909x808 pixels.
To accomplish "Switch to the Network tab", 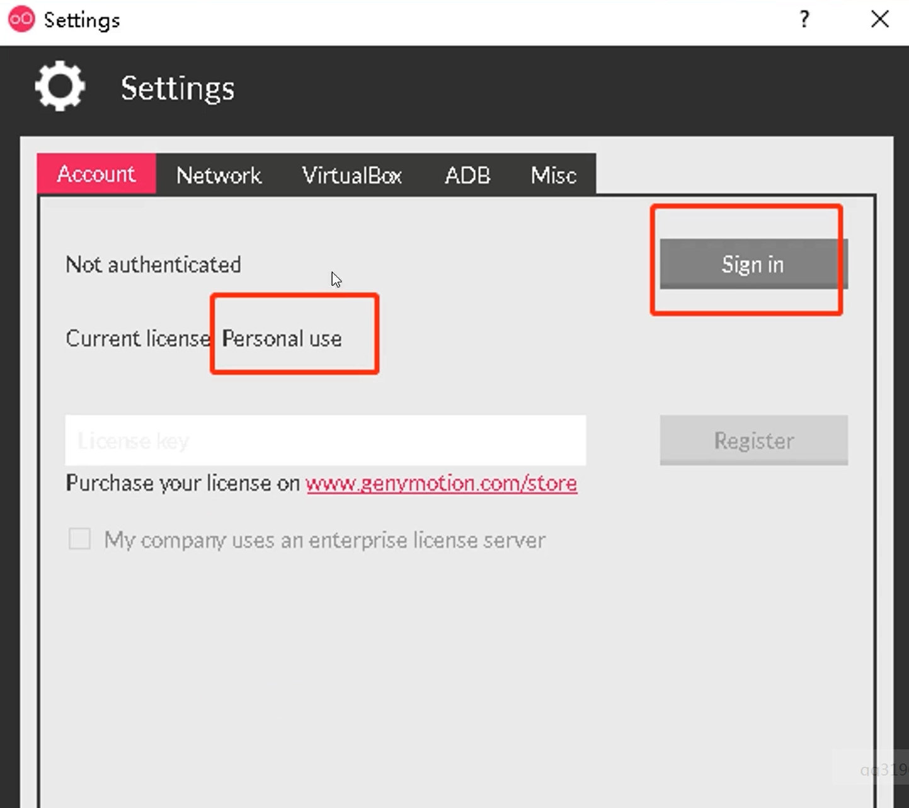I will 219,175.
